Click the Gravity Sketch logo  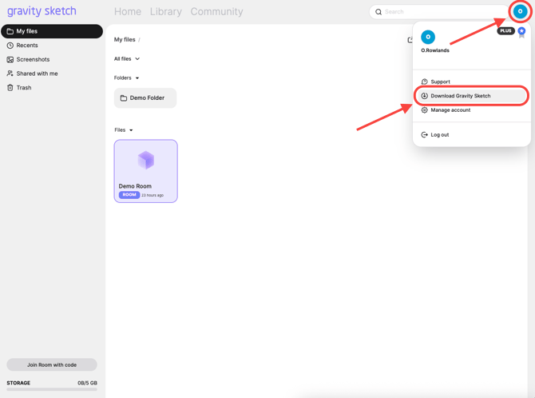coord(42,11)
